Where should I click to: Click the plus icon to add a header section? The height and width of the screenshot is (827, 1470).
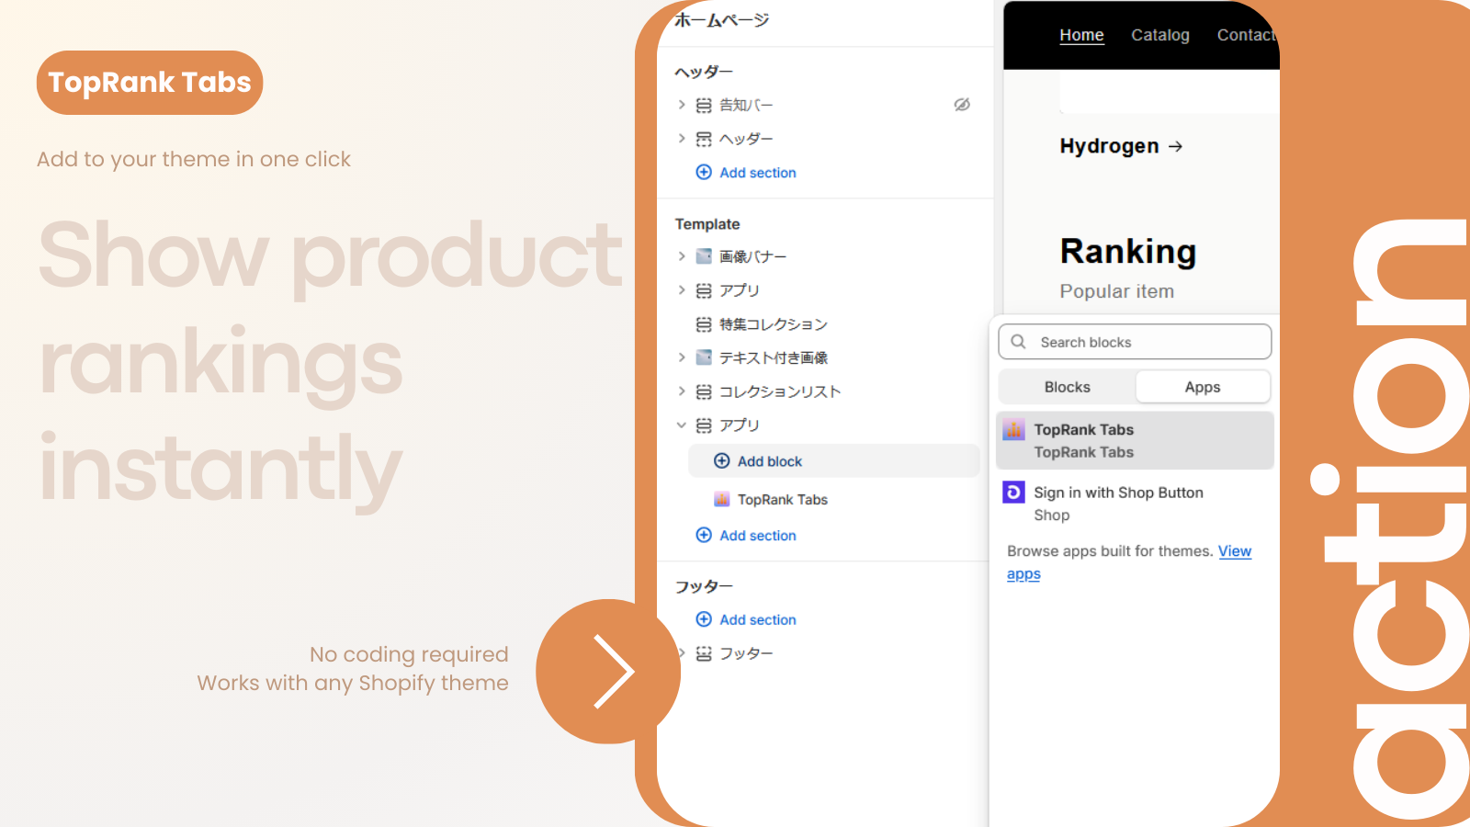point(704,172)
